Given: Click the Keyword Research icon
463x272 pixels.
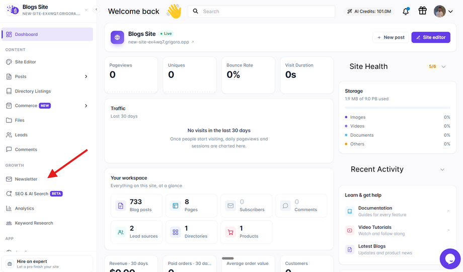Looking at the screenshot, I should 9,223.
